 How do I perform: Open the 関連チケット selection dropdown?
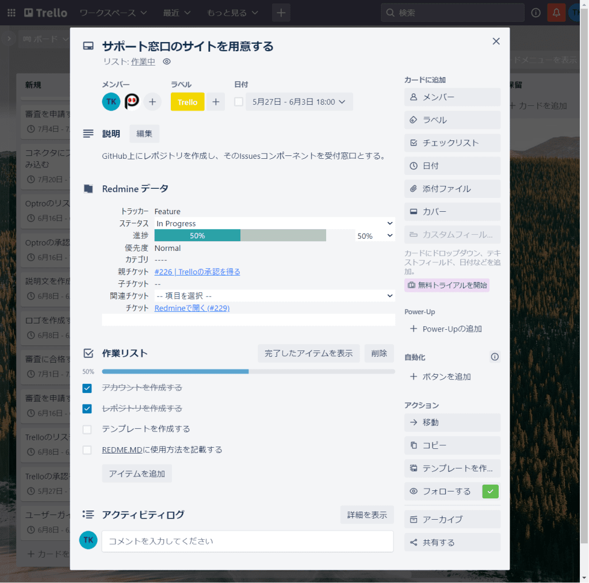click(274, 296)
